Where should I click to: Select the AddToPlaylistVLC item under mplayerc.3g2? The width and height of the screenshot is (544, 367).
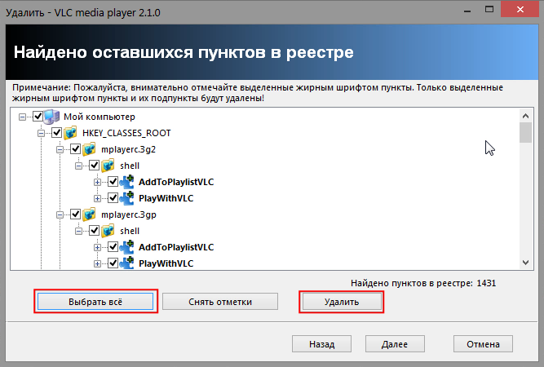pyautogui.click(x=176, y=182)
